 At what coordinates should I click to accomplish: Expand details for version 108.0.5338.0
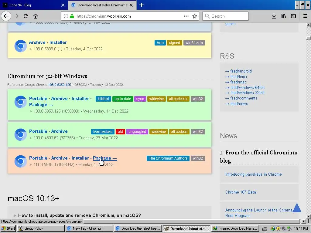(x=31, y=49)
